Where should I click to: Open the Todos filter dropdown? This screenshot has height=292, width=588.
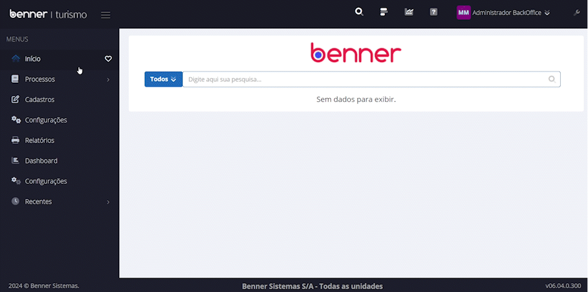(163, 79)
